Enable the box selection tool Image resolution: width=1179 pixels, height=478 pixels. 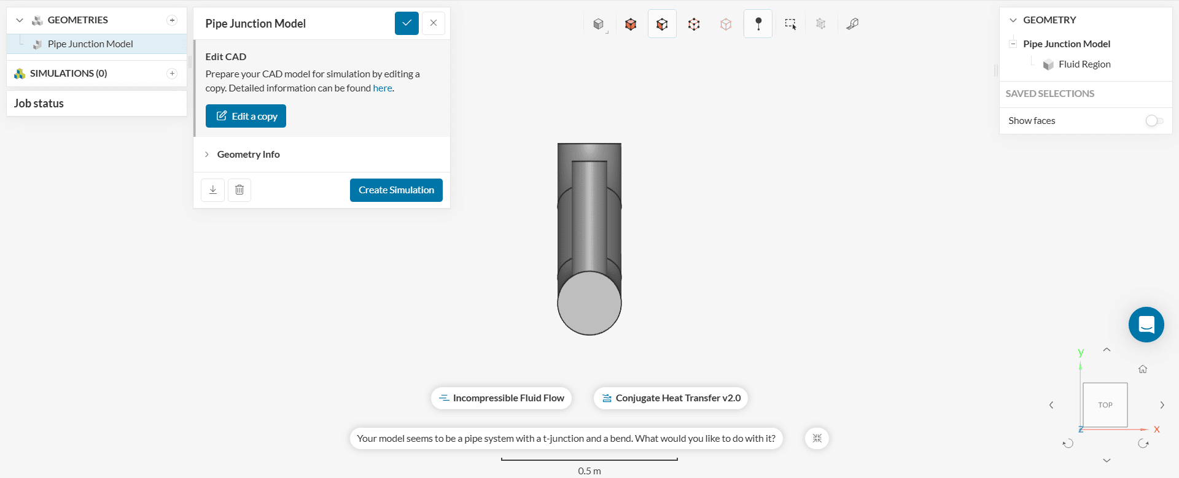pos(790,24)
